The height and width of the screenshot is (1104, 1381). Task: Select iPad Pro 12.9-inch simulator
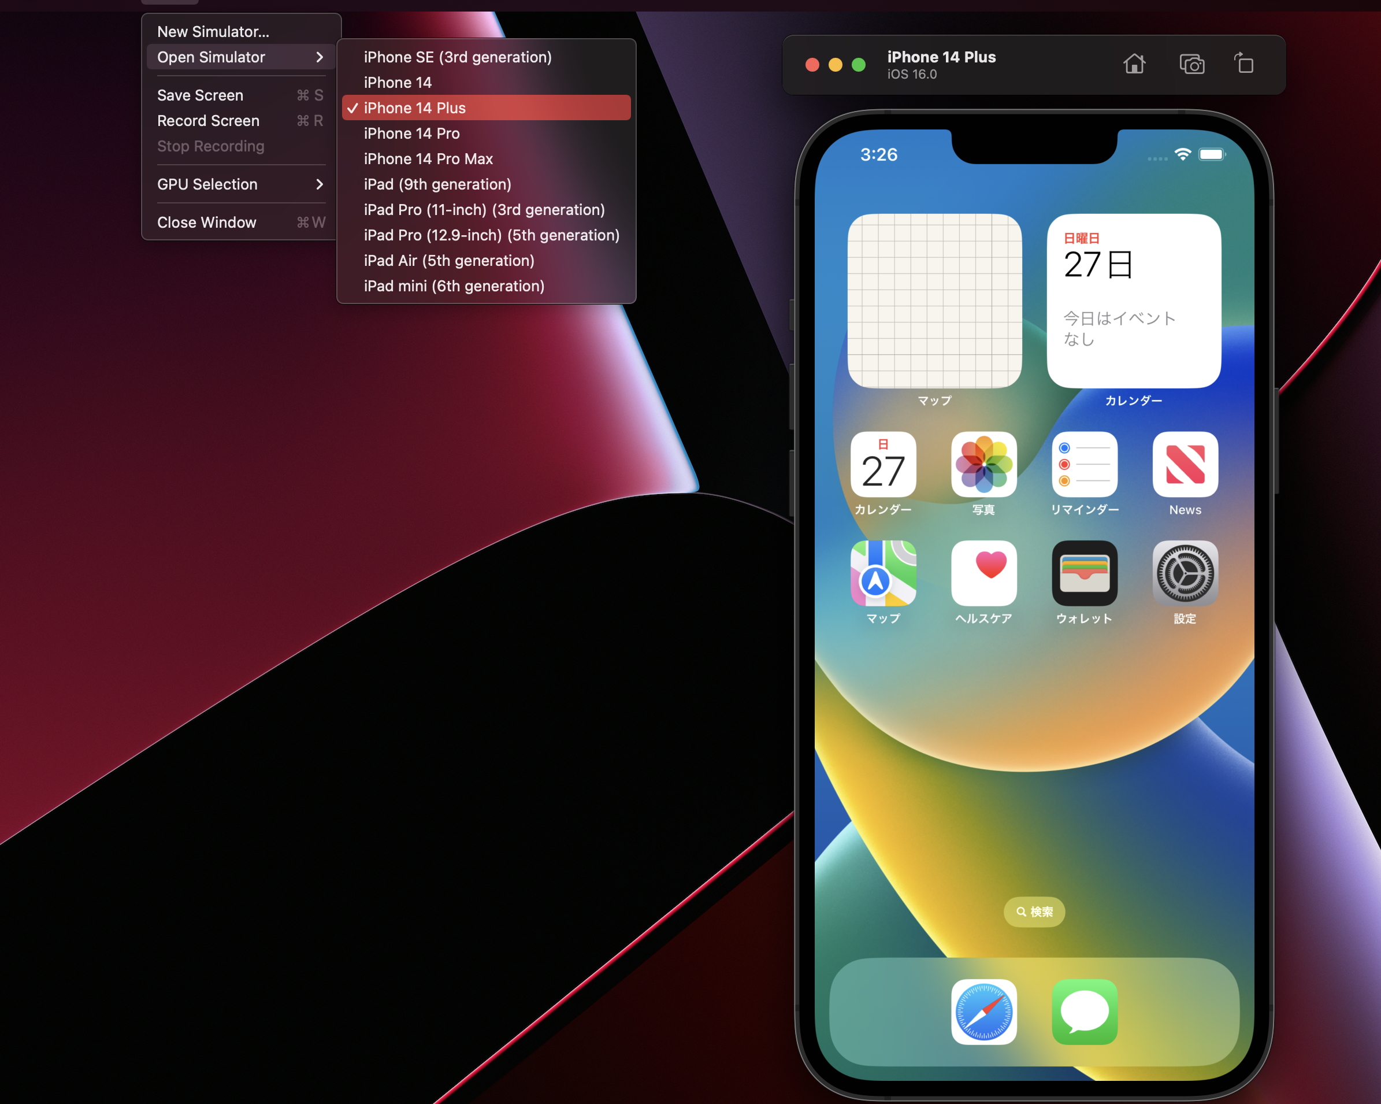[491, 235]
